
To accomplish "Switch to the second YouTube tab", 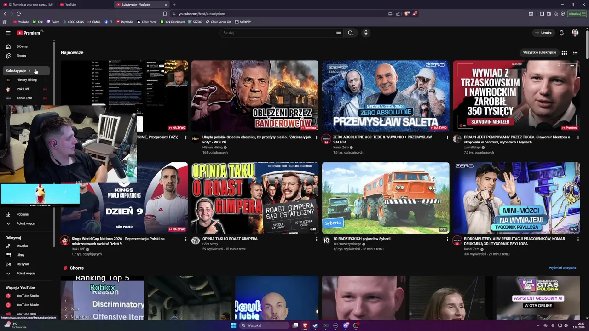I will pos(84,5).
